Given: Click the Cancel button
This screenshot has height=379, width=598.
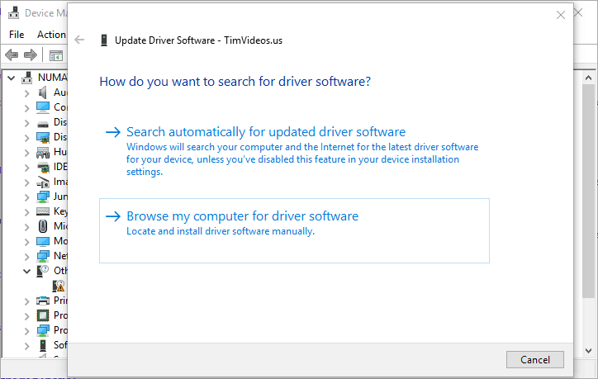Looking at the screenshot, I should point(534,359).
